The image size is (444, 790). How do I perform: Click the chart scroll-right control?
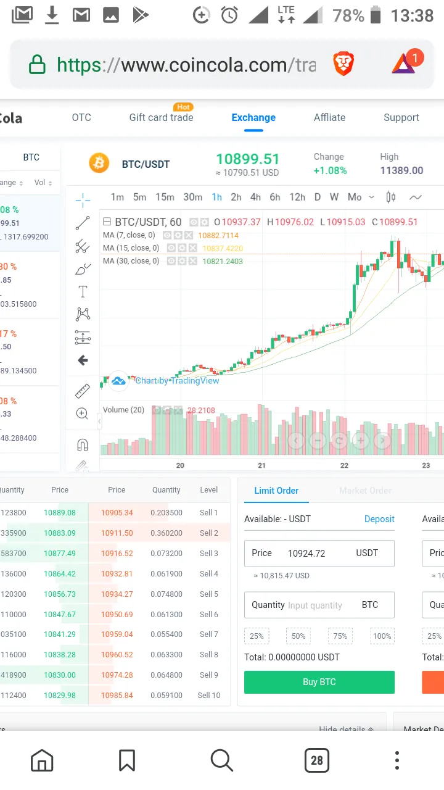[x=382, y=441]
